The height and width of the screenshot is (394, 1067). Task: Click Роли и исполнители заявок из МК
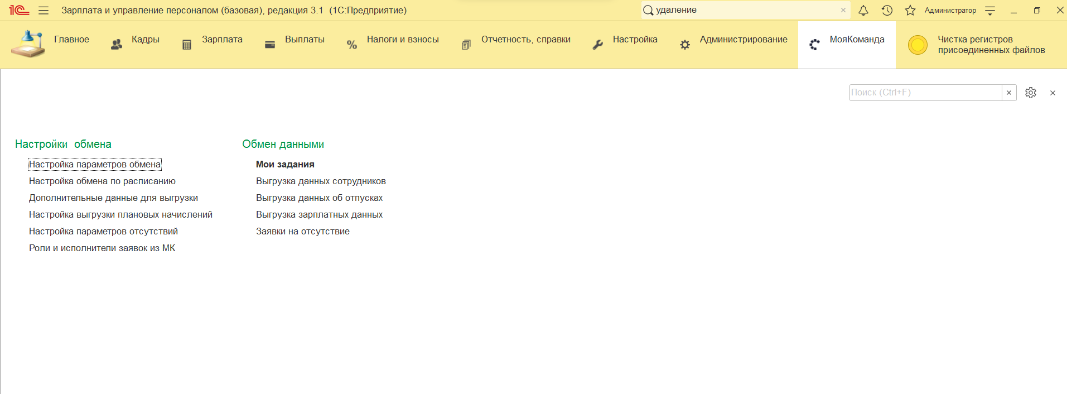[102, 248]
